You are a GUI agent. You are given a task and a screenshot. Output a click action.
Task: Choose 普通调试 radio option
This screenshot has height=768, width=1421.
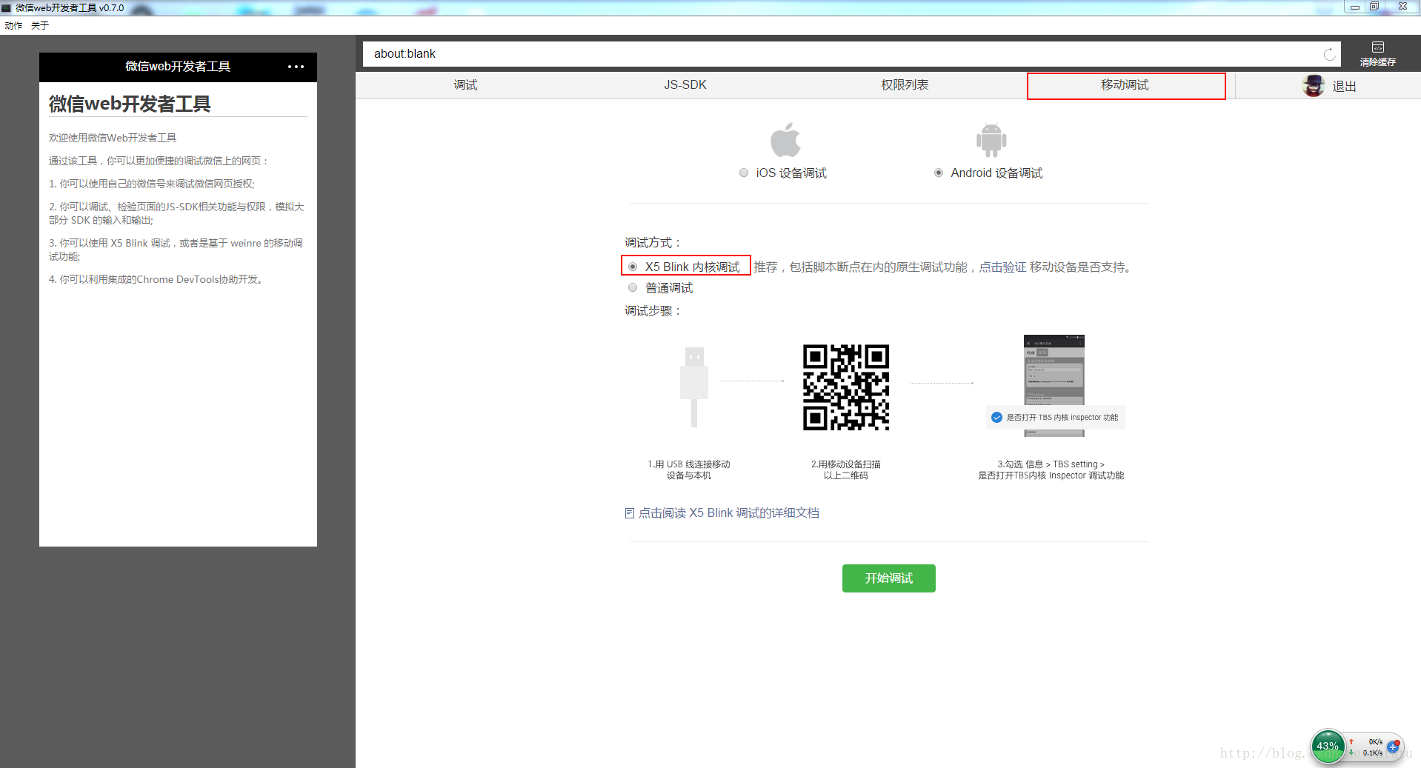point(633,287)
